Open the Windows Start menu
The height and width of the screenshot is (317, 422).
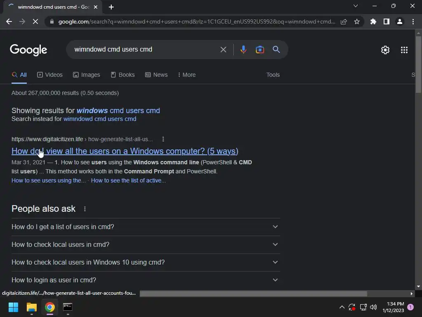(x=13, y=307)
